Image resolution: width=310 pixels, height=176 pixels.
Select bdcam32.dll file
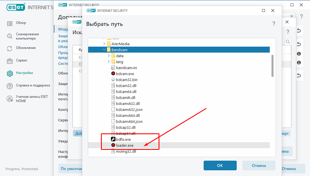[126, 86]
